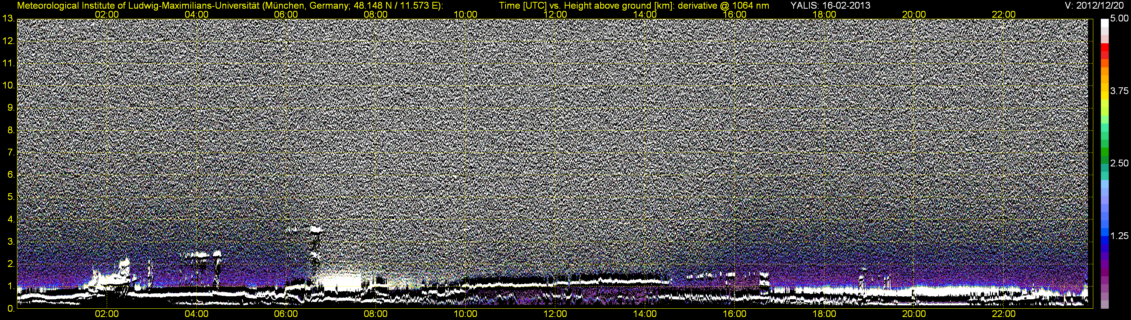Pick 16:00 on the bottom time axis
Screen dimensions: 1131x320
tap(734, 314)
